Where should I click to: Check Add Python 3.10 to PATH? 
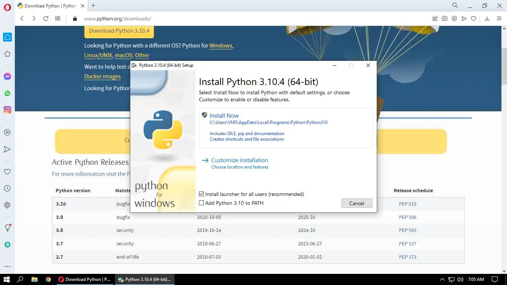[x=202, y=203]
